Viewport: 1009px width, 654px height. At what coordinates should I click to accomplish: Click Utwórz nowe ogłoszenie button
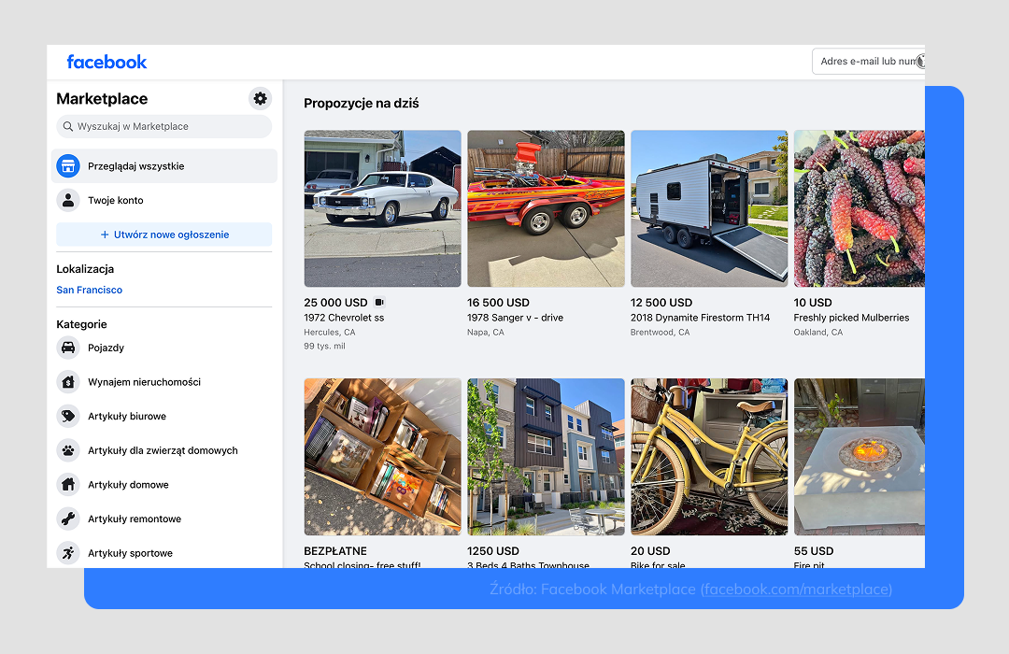click(x=164, y=235)
